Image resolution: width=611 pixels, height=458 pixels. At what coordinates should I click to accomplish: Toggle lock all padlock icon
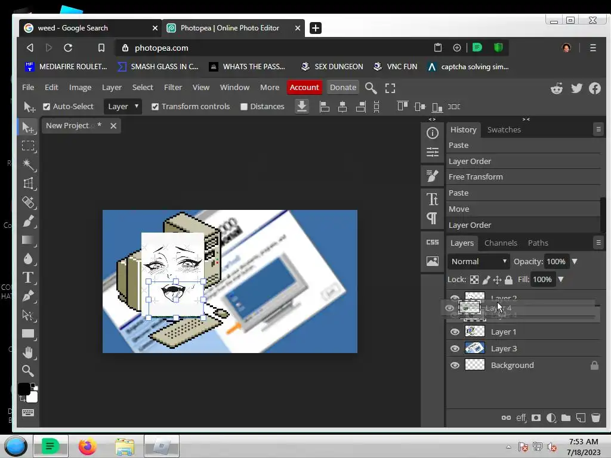(x=508, y=280)
